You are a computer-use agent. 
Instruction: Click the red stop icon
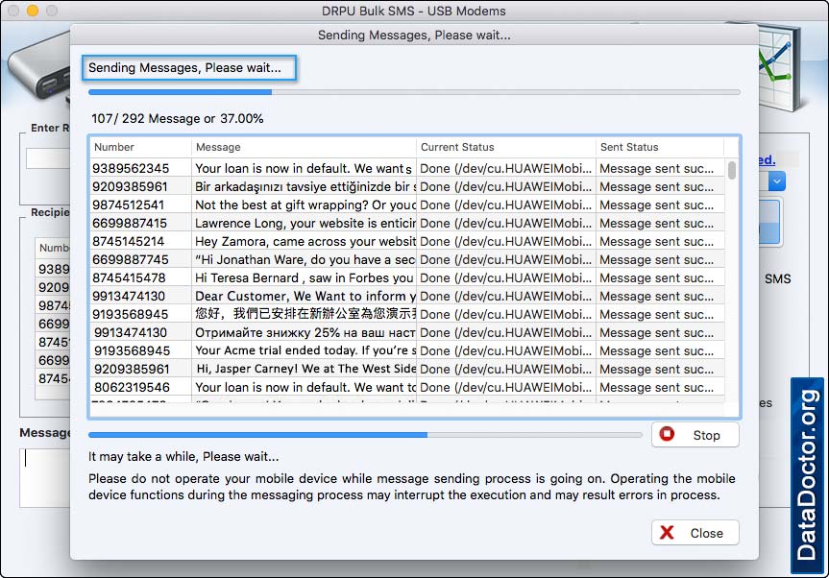click(x=667, y=434)
